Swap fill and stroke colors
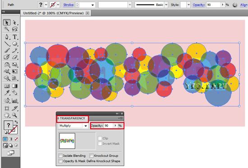Image resolution: width=248 pixels, height=168 pixels. pos(16,122)
